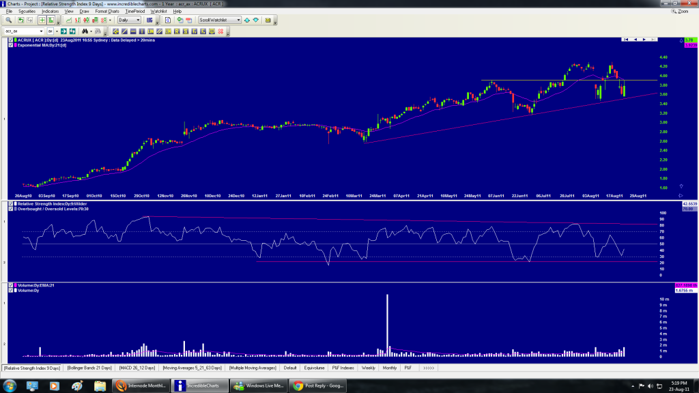699x393 pixels.
Task: Open Windows Live Messenger taskbar window
Action: point(259,386)
